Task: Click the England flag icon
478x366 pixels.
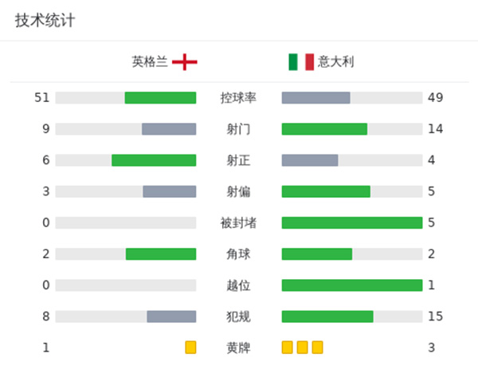Action: pos(185,62)
